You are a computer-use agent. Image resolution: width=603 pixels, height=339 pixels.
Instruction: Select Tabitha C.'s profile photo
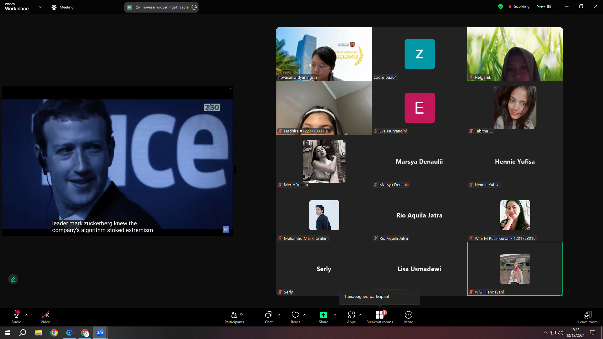click(515, 108)
